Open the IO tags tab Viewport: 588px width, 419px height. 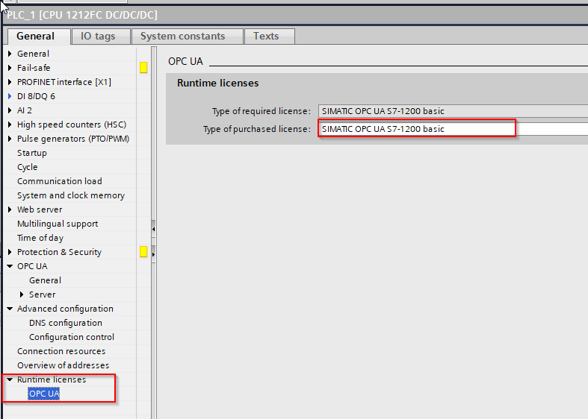[101, 37]
